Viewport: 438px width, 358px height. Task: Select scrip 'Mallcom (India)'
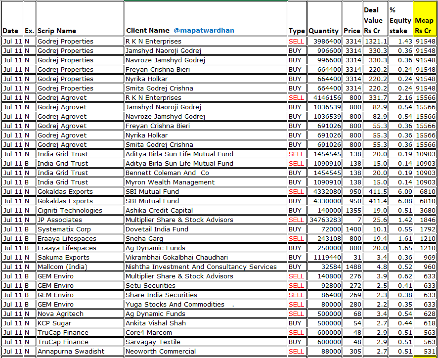80,267
